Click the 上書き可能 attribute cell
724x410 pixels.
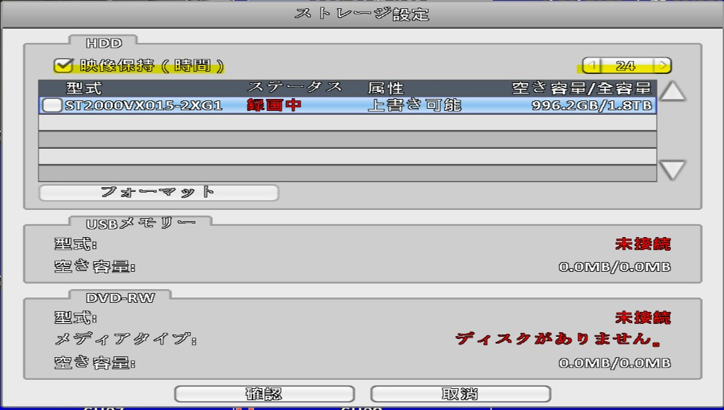point(414,106)
